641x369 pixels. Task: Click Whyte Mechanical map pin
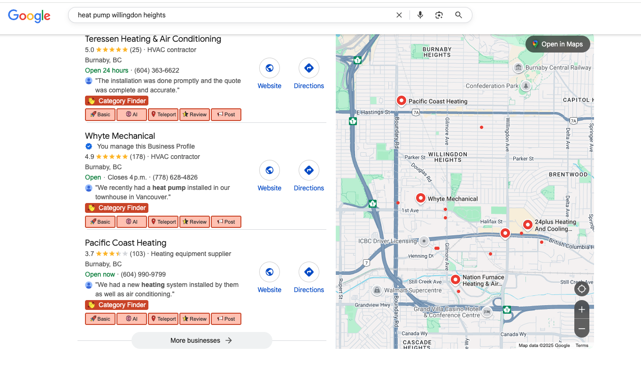click(421, 198)
